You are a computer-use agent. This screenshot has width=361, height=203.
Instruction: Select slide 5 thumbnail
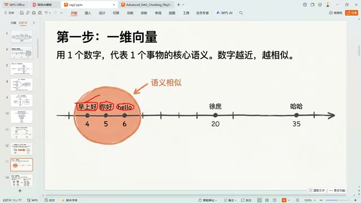pos(21,36)
